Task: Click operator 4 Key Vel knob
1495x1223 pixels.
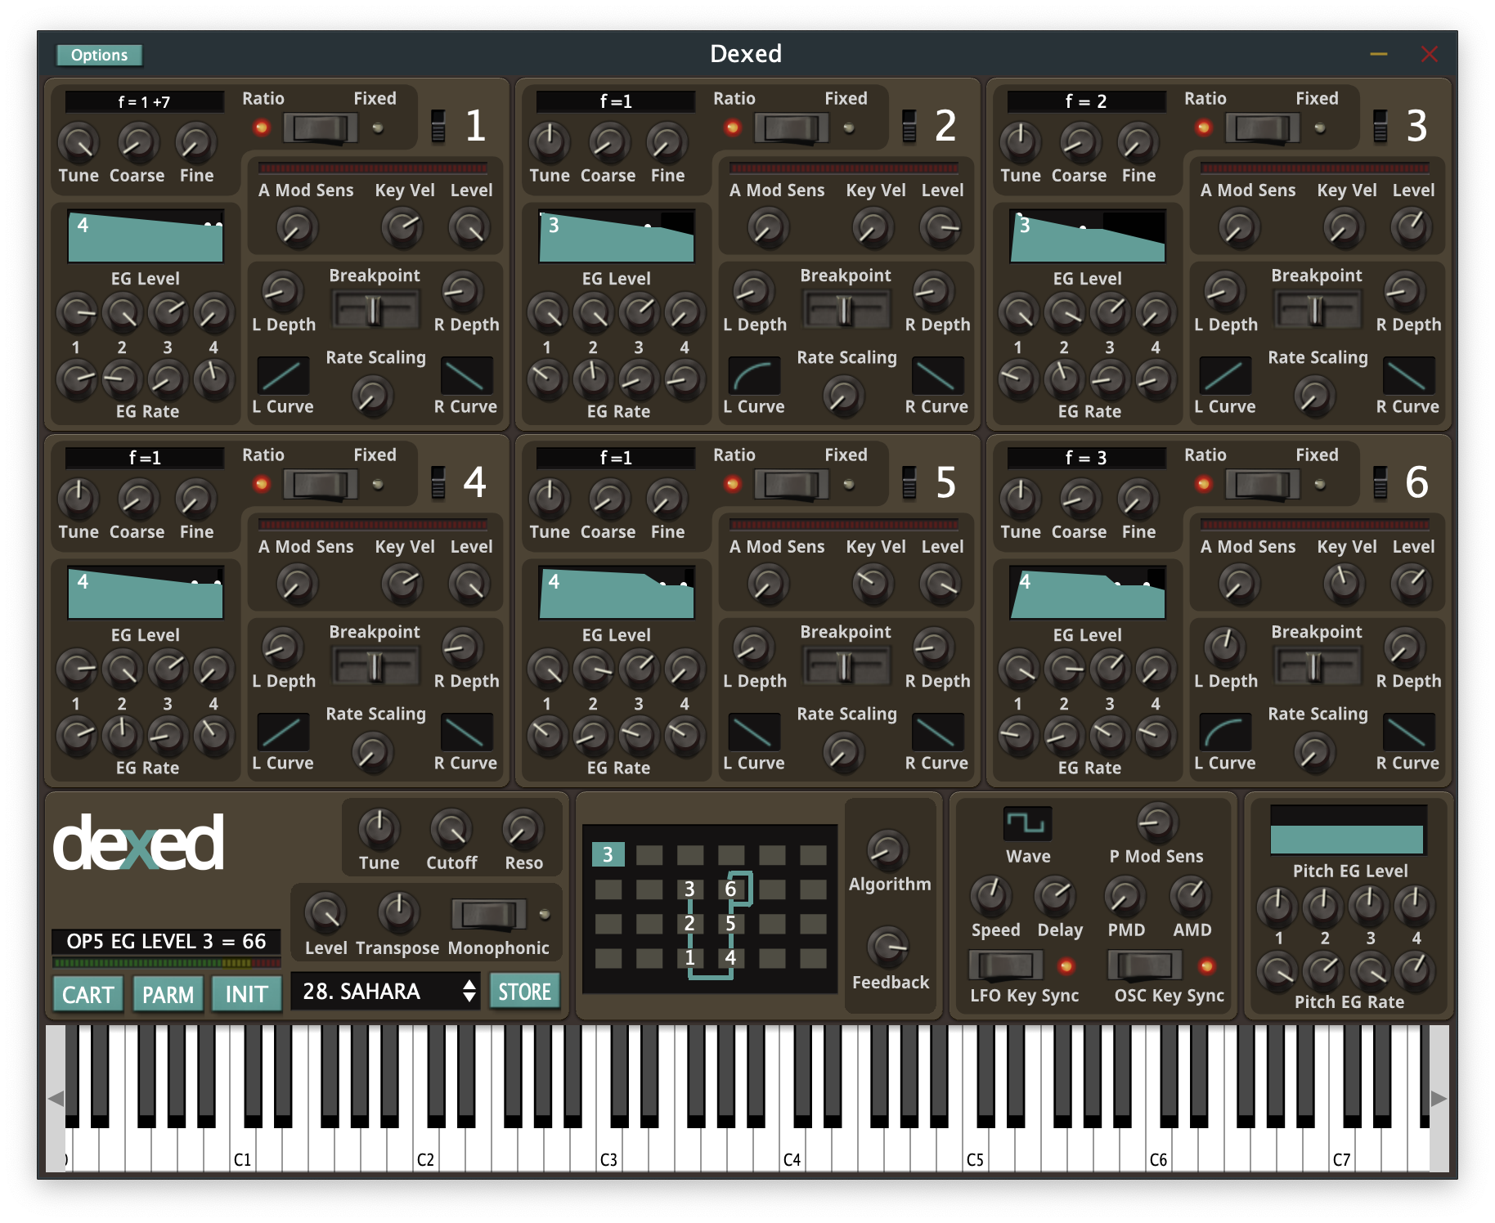Action: point(403,584)
